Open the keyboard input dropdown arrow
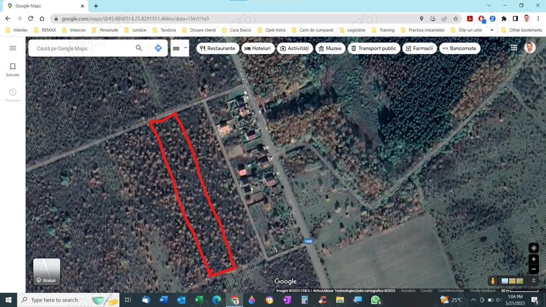The height and width of the screenshot is (307, 546). [x=185, y=48]
